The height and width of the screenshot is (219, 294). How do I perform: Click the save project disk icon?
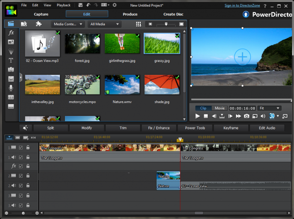pos(80,5)
